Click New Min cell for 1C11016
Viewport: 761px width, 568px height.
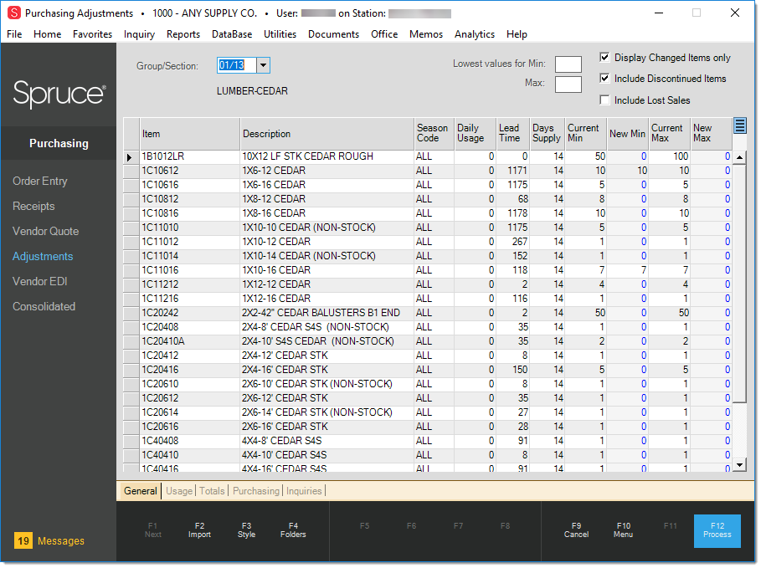(x=628, y=270)
